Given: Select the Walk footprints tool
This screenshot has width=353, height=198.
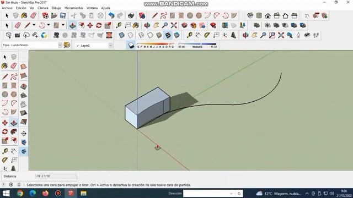Looking at the screenshot, I should tap(316, 35).
